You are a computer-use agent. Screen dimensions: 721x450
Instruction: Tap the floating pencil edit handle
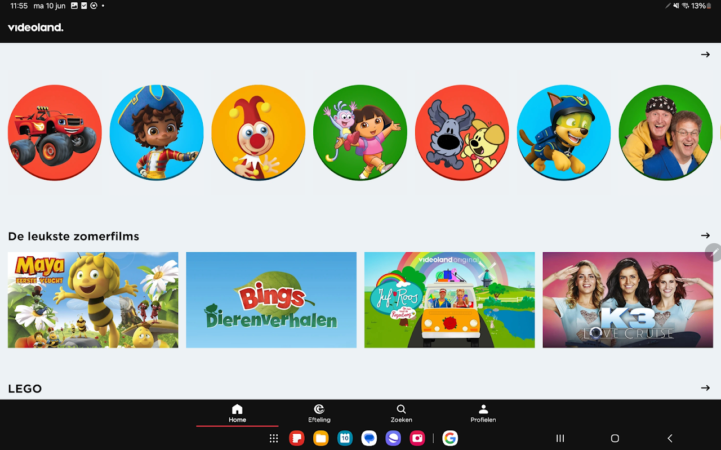coord(714,252)
